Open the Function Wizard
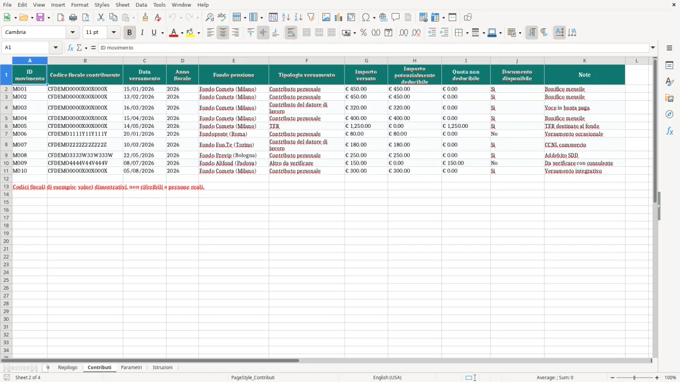 pos(70,48)
